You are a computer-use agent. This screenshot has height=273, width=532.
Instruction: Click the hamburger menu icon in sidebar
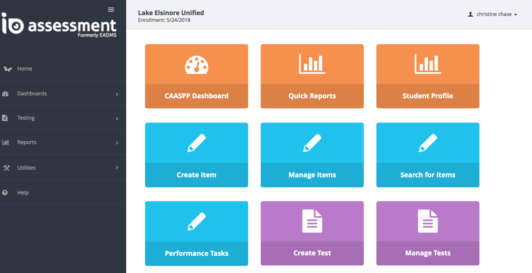[111, 10]
